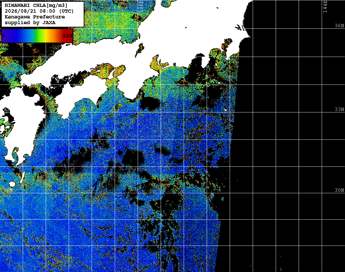
Task: Click the tiny white island east near 33N
Action: click(226, 110)
